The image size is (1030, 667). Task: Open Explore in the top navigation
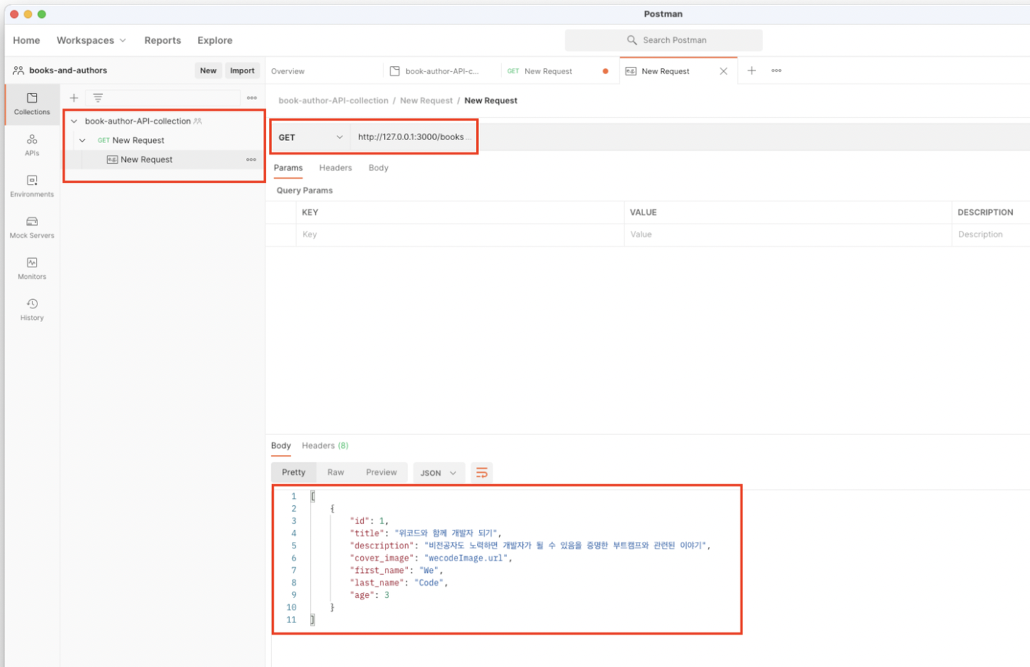[x=215, y=40]
